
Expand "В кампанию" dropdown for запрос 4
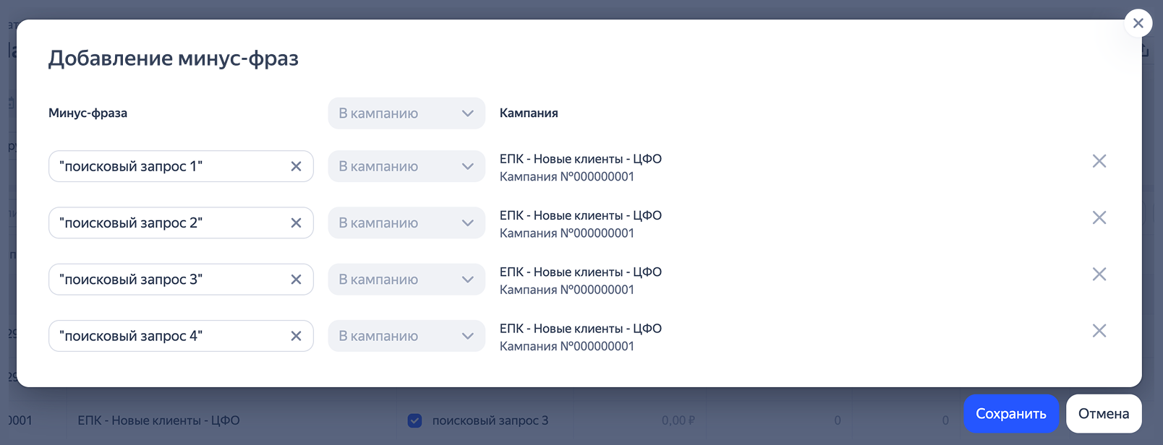[x=406, y=336]
